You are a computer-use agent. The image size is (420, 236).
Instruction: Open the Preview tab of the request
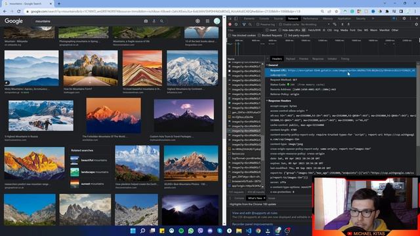pos(304,58)
